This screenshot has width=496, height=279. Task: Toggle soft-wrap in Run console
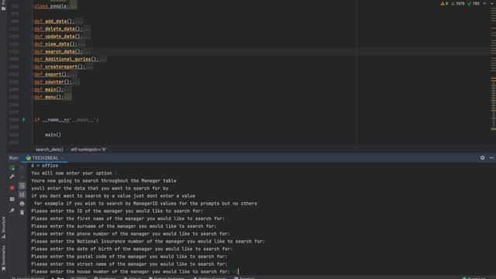click(x=22, y=186)
